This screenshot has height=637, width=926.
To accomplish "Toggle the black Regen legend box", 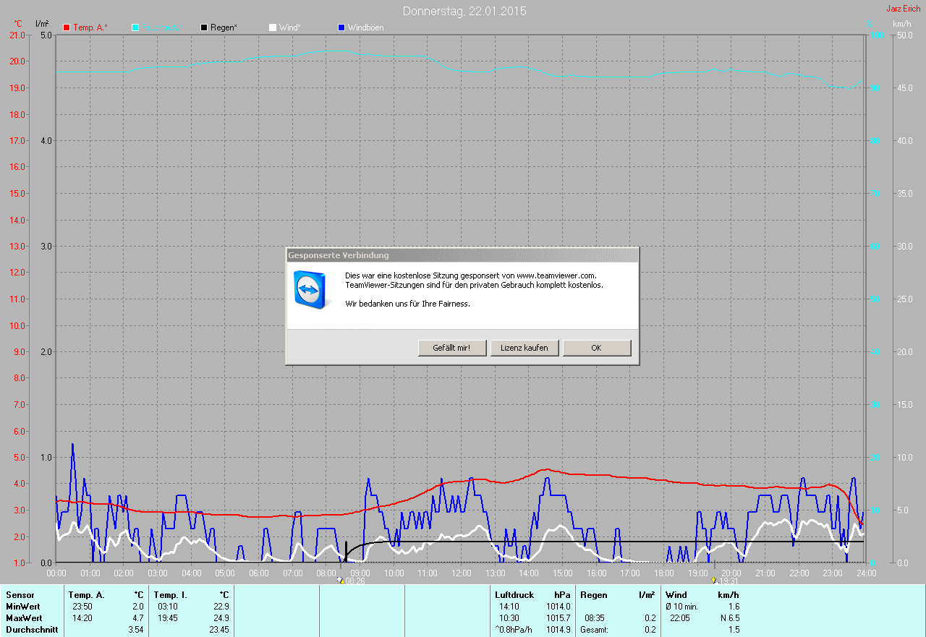I will [204, 27].
